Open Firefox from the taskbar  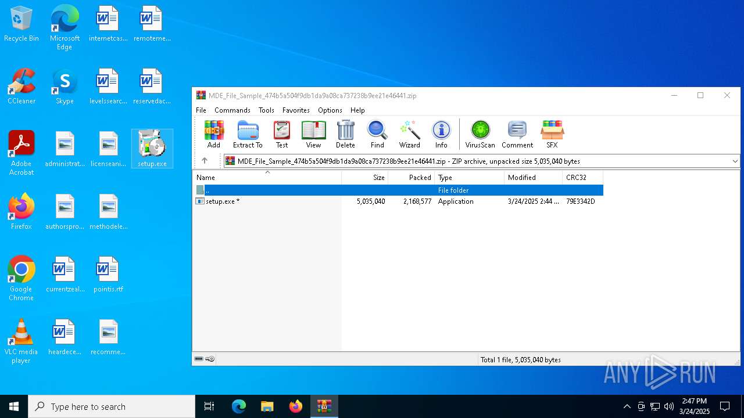pos(296,406)
